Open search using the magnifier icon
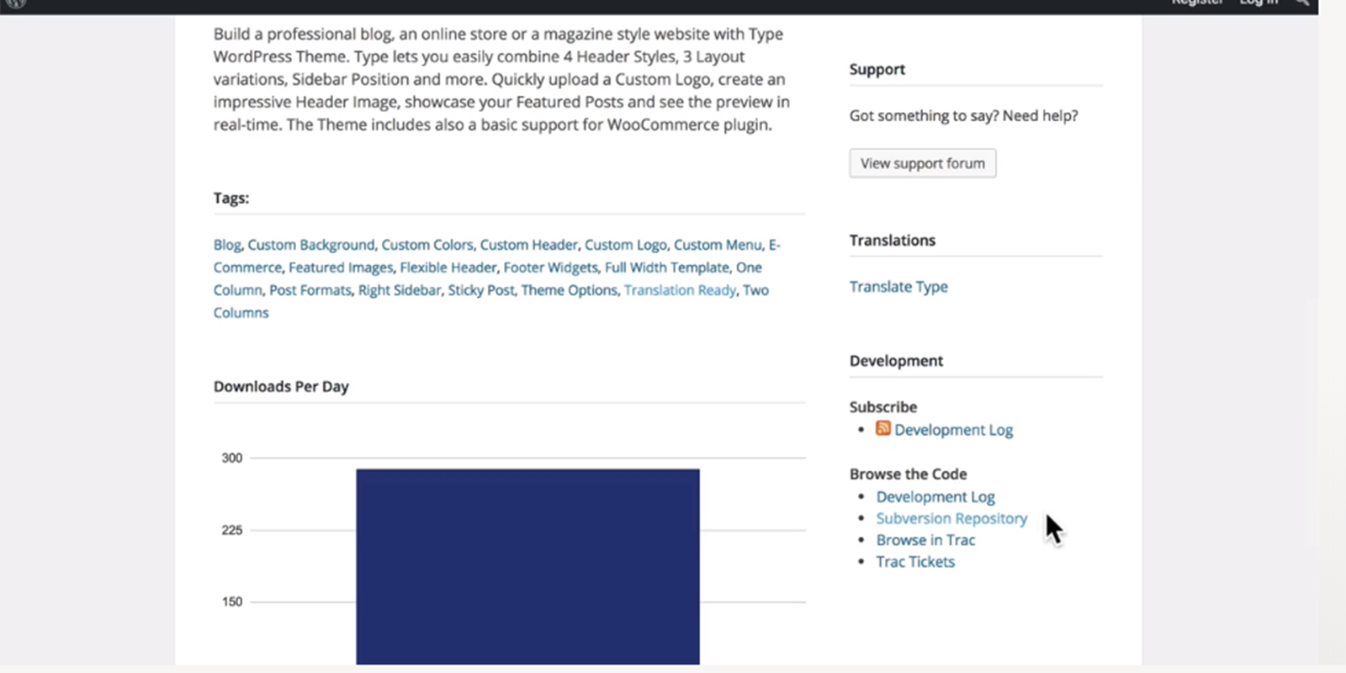Viewport: 1346px width, 673px height. [1302, 3]
